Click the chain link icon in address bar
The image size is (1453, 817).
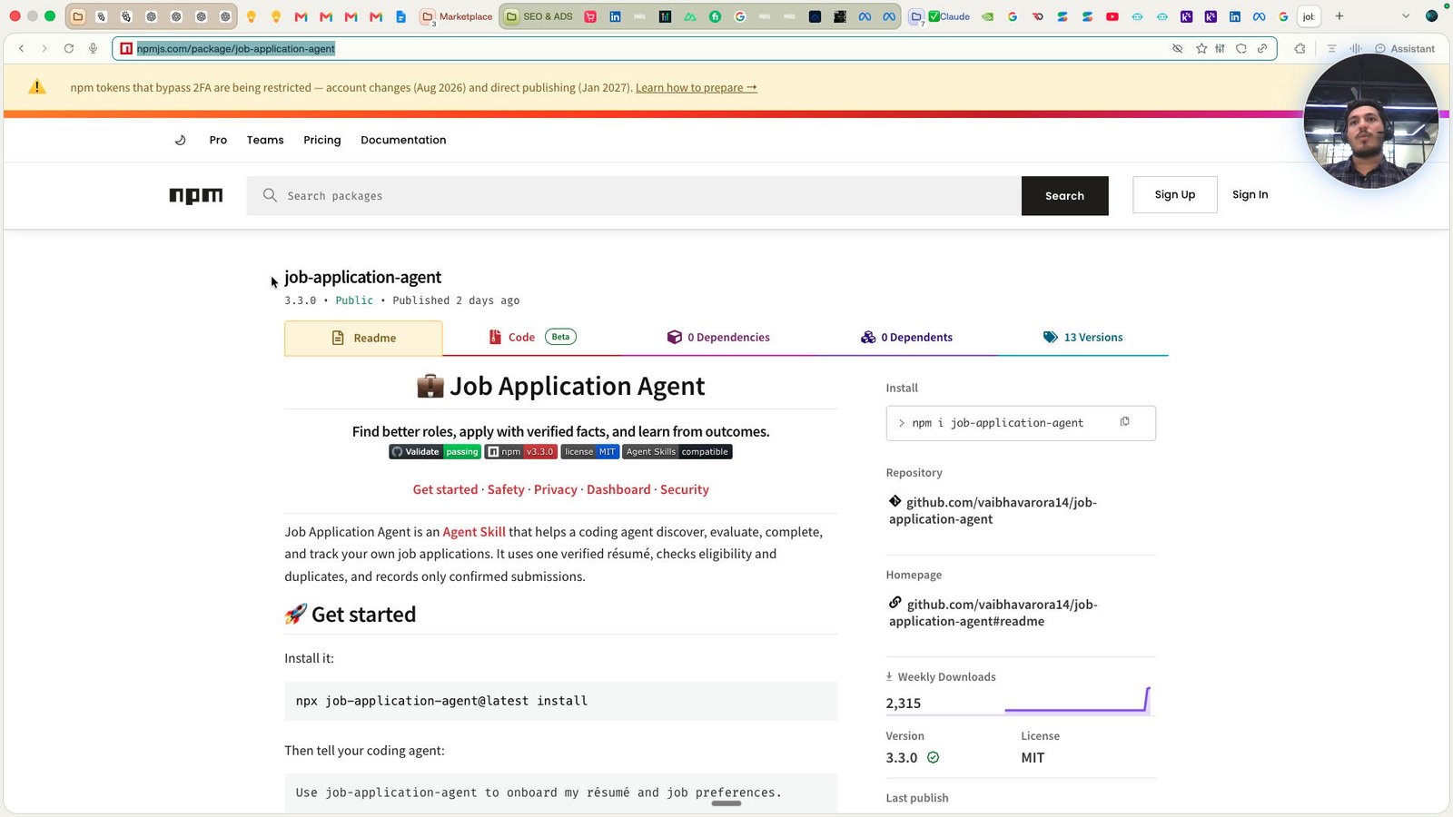1262,49
